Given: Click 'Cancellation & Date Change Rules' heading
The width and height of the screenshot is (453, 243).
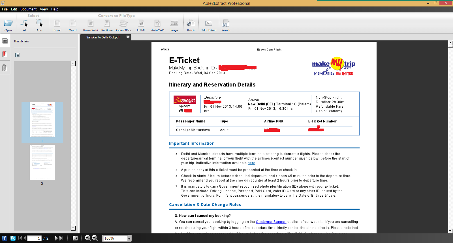Looking at the screenshot, I should [x=205, y=205].
